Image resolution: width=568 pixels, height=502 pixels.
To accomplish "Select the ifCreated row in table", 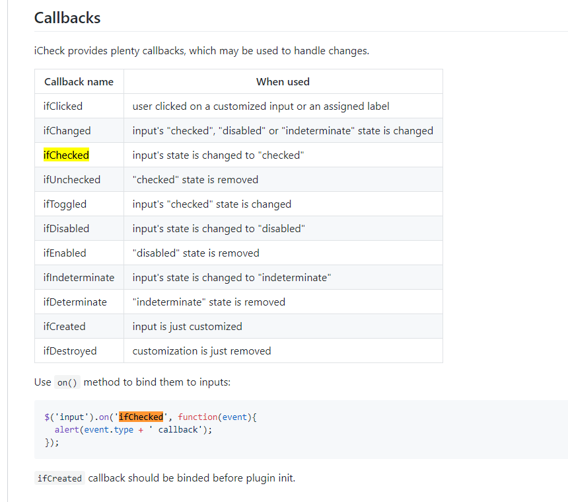I will (x=64, y=326).
